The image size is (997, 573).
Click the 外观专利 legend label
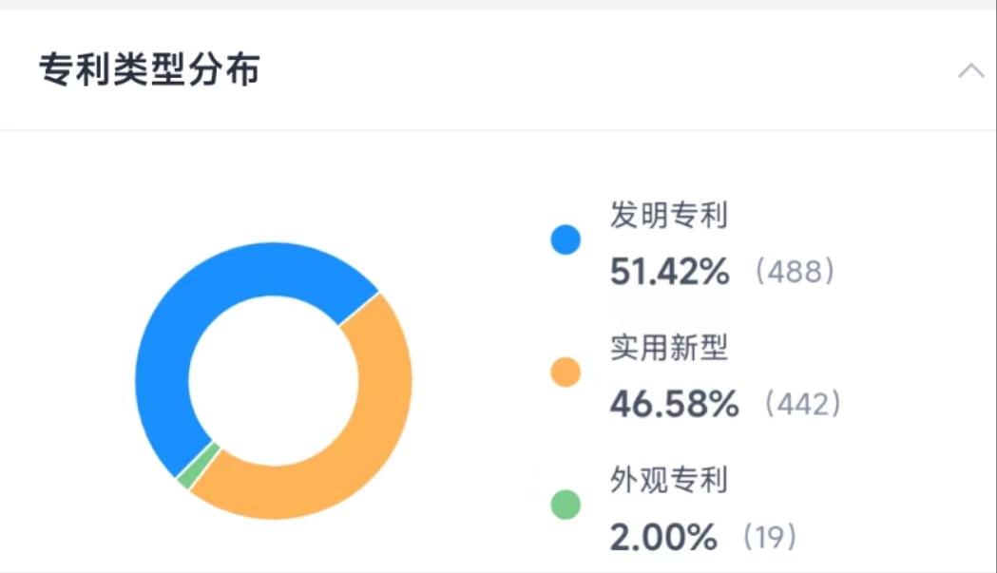(668, 480)
